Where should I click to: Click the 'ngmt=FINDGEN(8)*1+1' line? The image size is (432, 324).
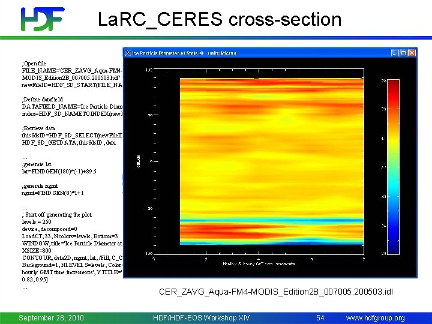pos(53,193)
